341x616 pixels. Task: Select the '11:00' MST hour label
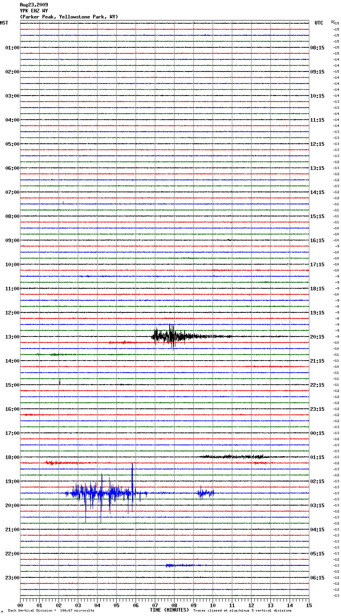point(12,289)
